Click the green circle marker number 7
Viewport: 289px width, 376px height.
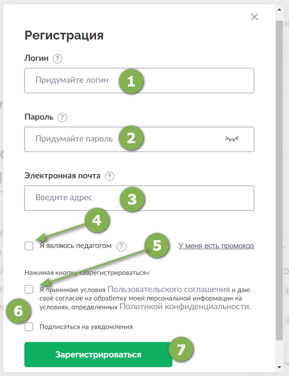click(181, 349)
